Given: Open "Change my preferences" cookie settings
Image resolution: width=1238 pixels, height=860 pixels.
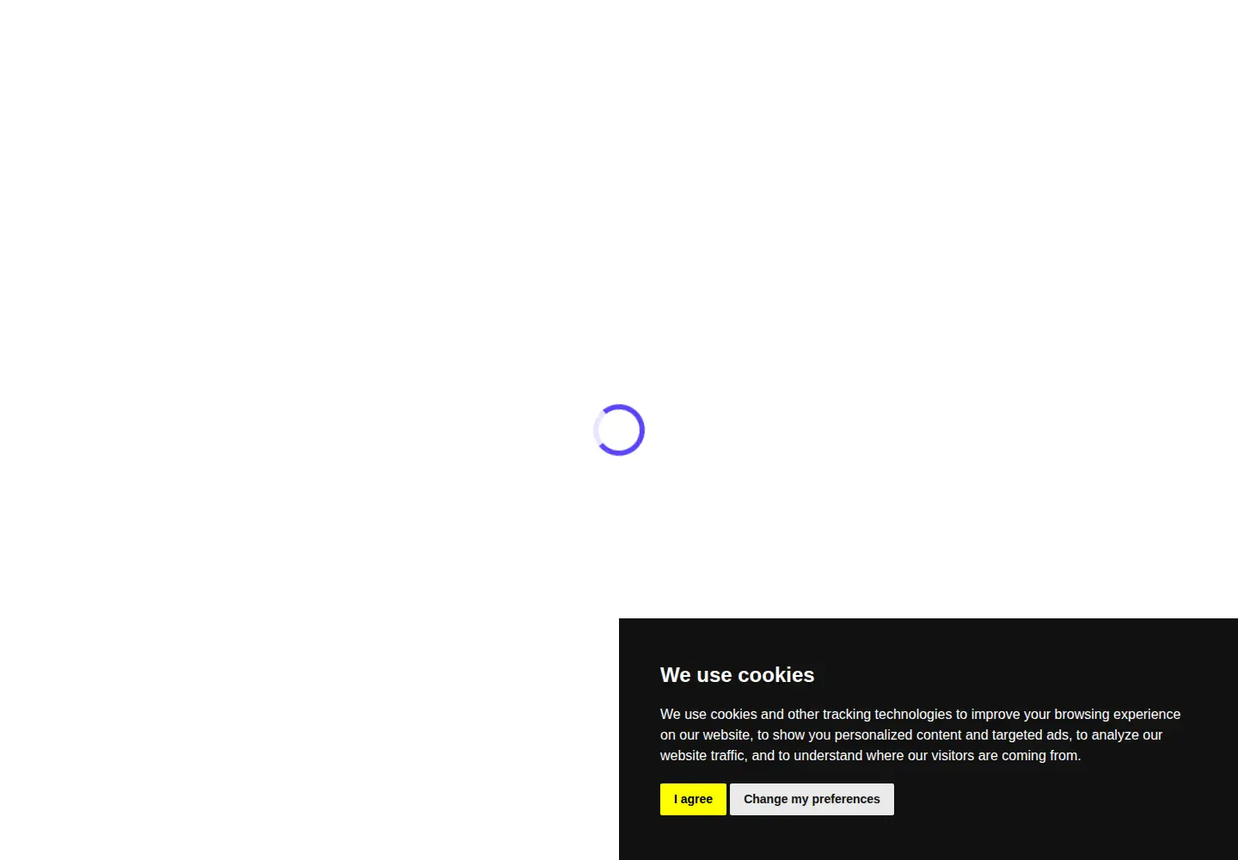Looking at the screenshot, I should [x=812, y=799].
